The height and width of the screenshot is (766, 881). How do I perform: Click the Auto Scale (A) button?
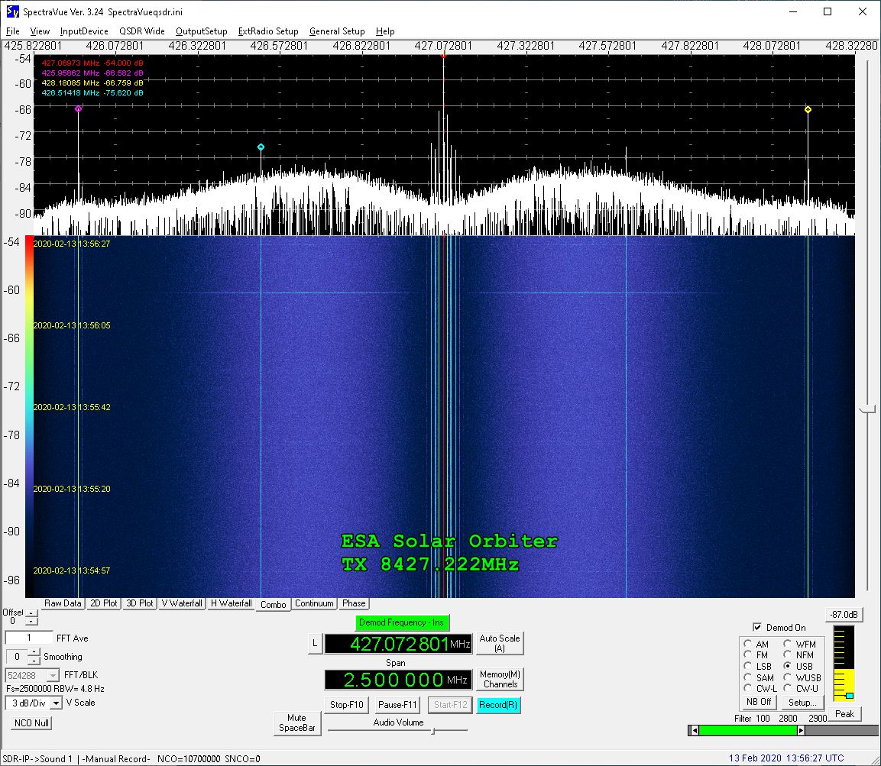click(500, 643)
